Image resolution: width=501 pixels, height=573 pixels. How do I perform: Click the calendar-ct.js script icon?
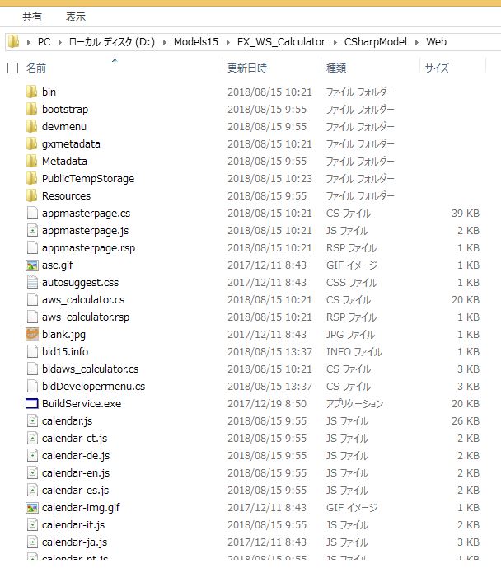[32, 438]
